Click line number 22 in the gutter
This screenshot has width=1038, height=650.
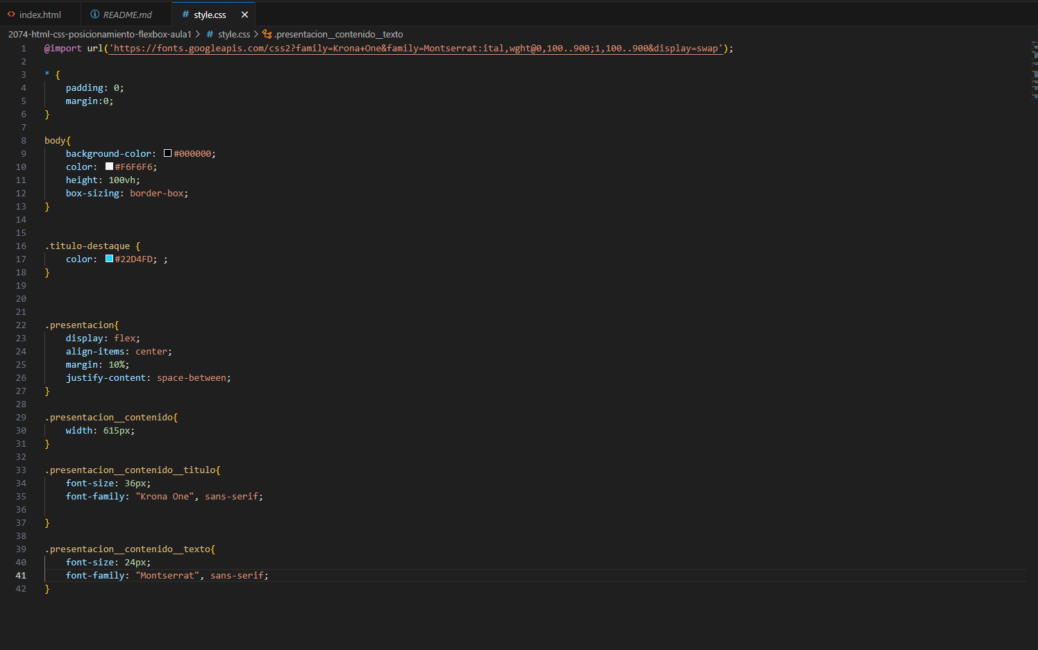21,325
